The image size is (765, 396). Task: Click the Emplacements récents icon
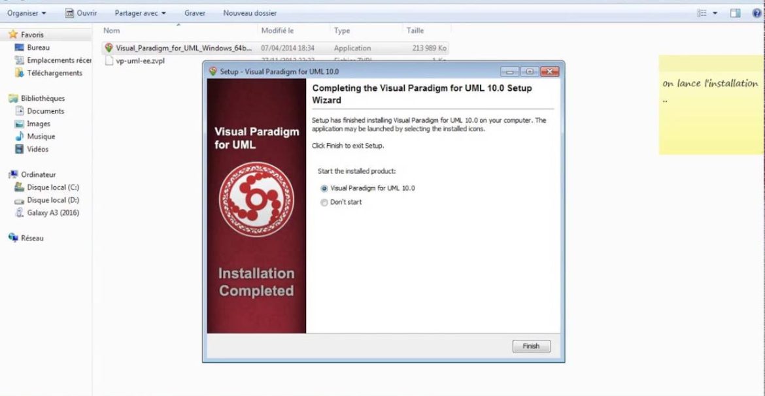tap(20, 61)
